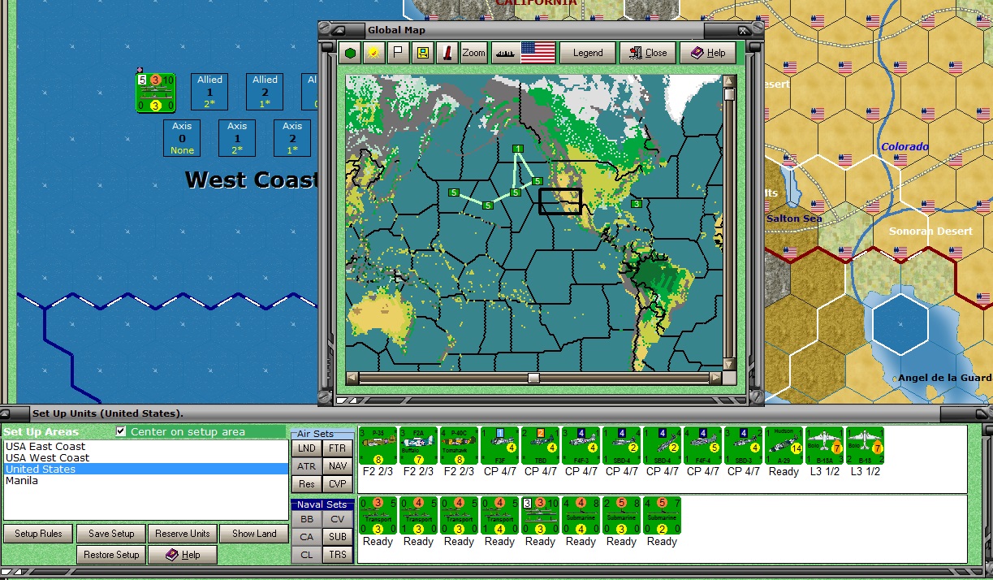Toggle the CVP air set filter
Viewport: 993px width, 580px height.
338,484
